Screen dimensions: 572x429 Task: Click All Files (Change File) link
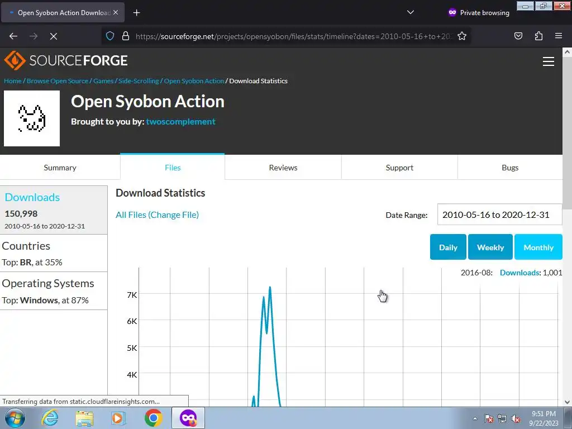click(x=157, y=215)
